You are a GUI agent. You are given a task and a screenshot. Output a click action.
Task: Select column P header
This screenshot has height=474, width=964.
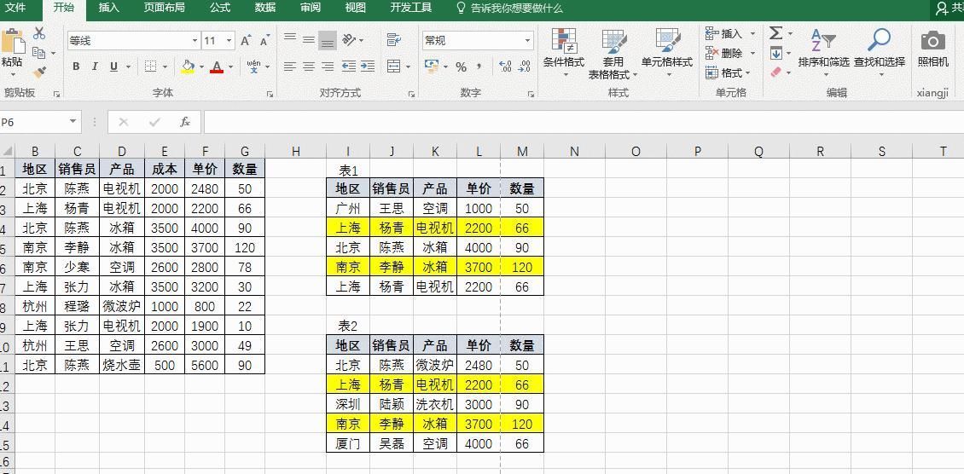click(697, 151)
